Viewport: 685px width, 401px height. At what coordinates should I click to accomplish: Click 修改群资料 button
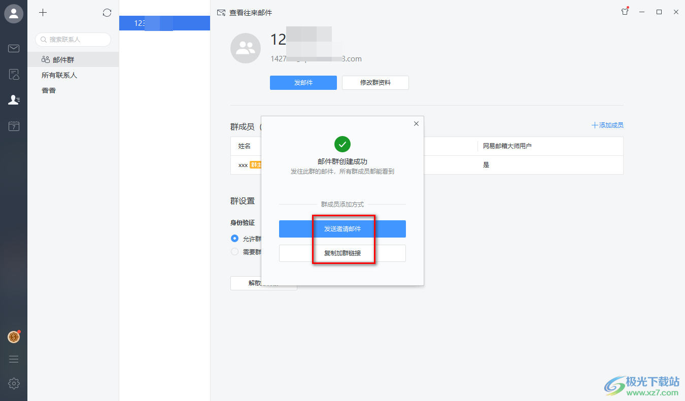(x=375, y=83)
